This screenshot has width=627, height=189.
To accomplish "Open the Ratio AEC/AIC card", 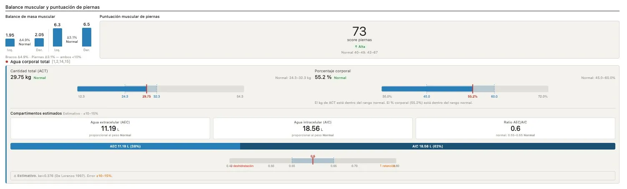I will [515, 128].
